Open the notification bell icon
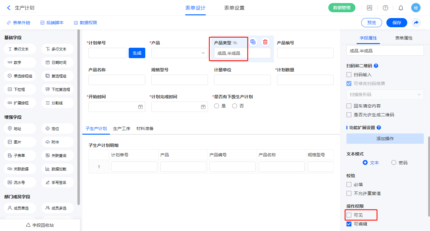Screen dimensions: 430x231 (401, 8)
